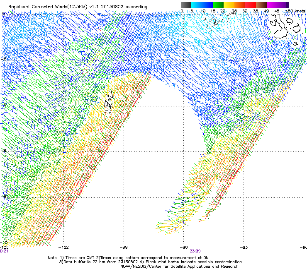
Task: Click the blue 10-15 knots legend swatch
Action: [207, 5]
